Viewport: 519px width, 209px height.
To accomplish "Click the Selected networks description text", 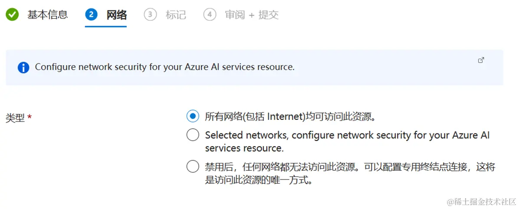I will [347, 141].
